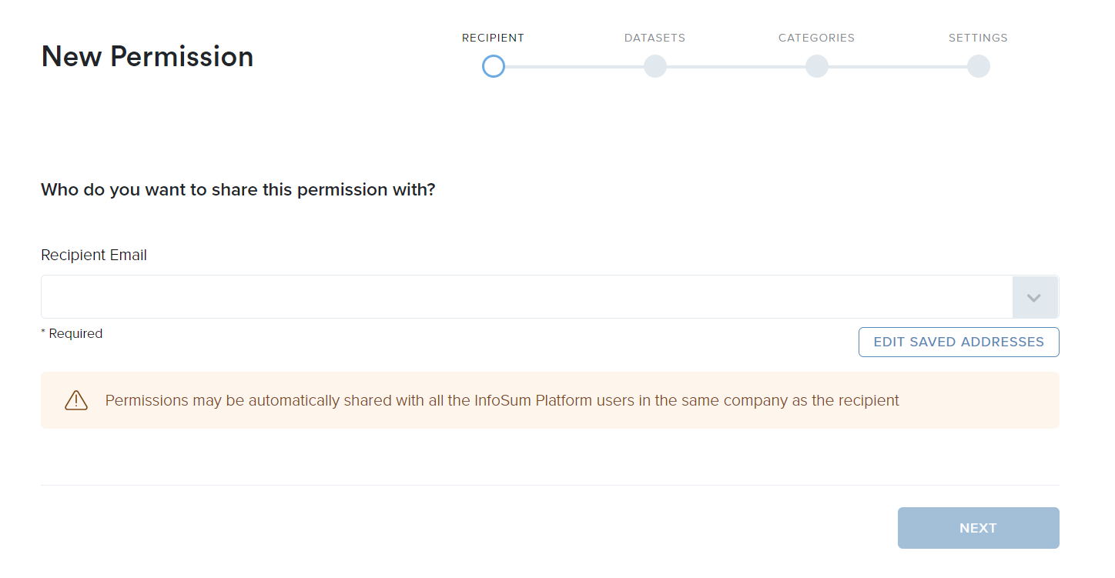Switch to the DATASETS step label
The height and width of the screenshot is (578, 1115).
655,38
